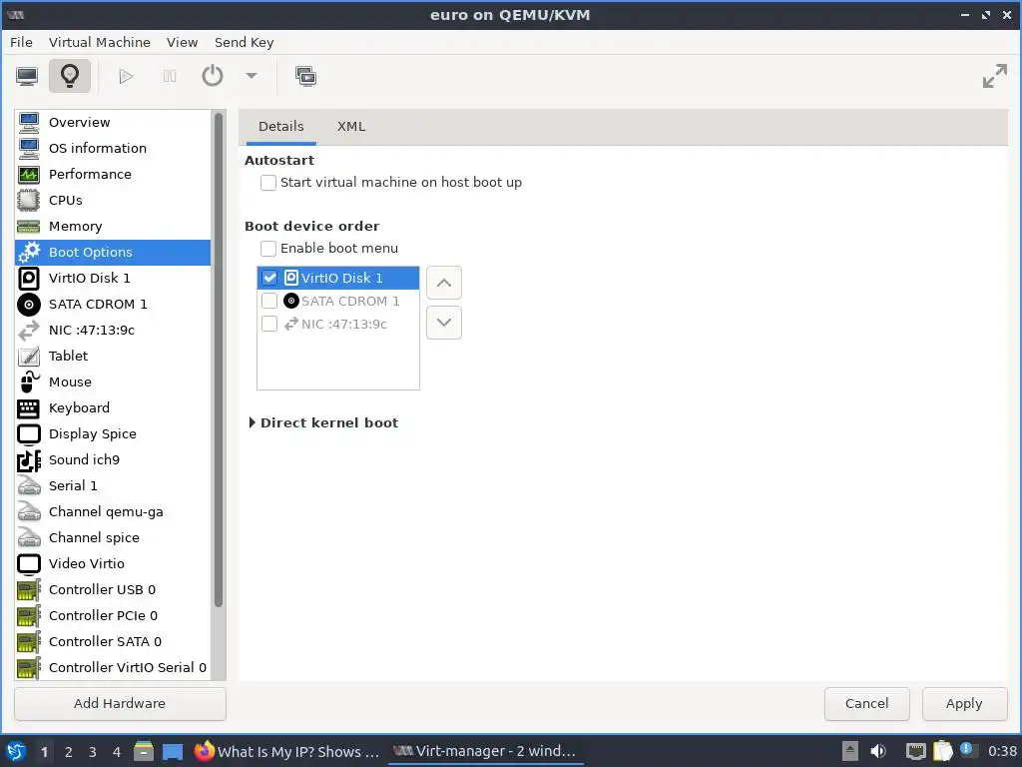Select Controller SATA 0 entry
This screenshot has width=1022, height=767.
coord(113,642)
